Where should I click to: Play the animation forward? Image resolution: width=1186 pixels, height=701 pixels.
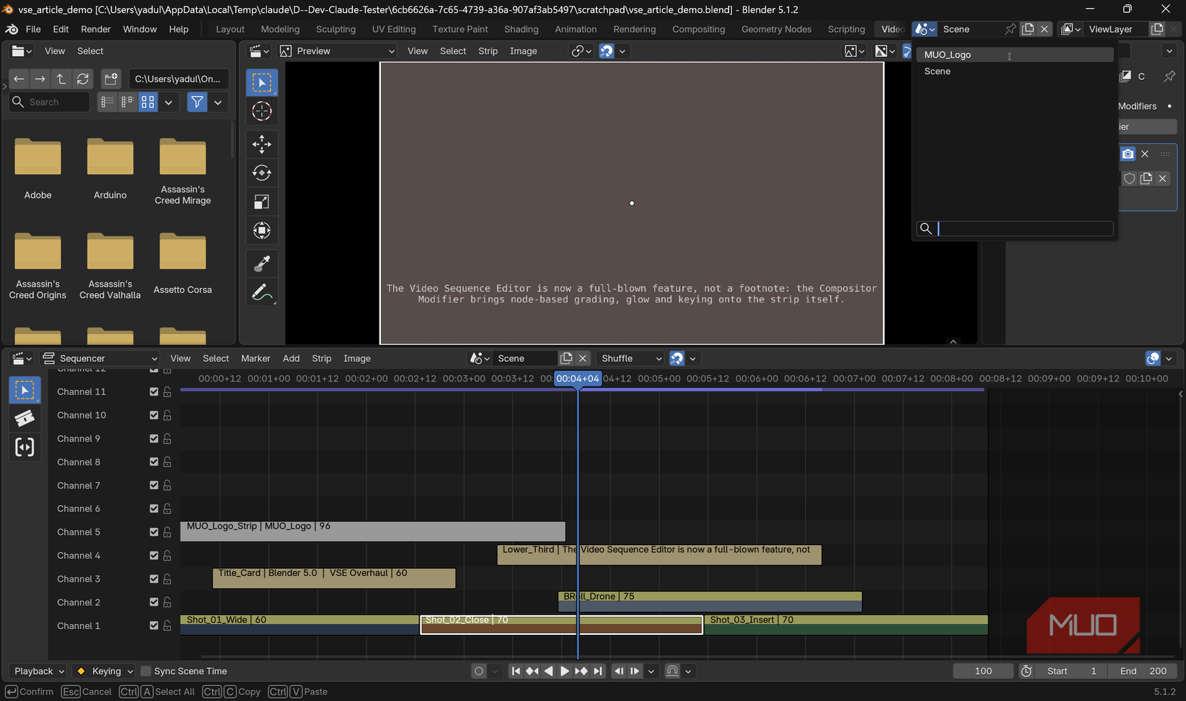coord(565,671)
